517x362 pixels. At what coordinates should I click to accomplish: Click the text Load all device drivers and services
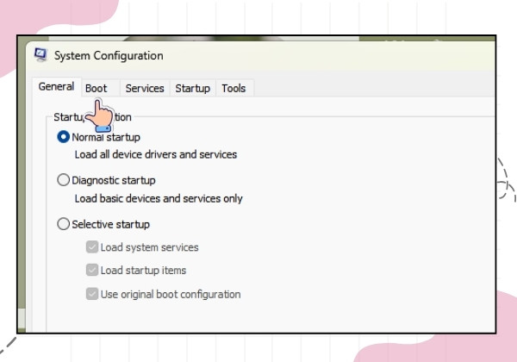click(156, 154)
